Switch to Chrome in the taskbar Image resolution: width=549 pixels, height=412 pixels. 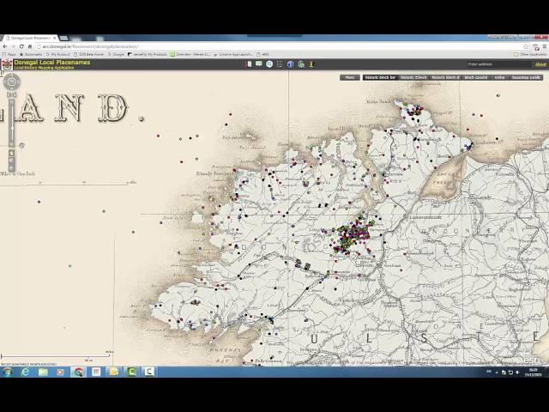tap(78, 372)
